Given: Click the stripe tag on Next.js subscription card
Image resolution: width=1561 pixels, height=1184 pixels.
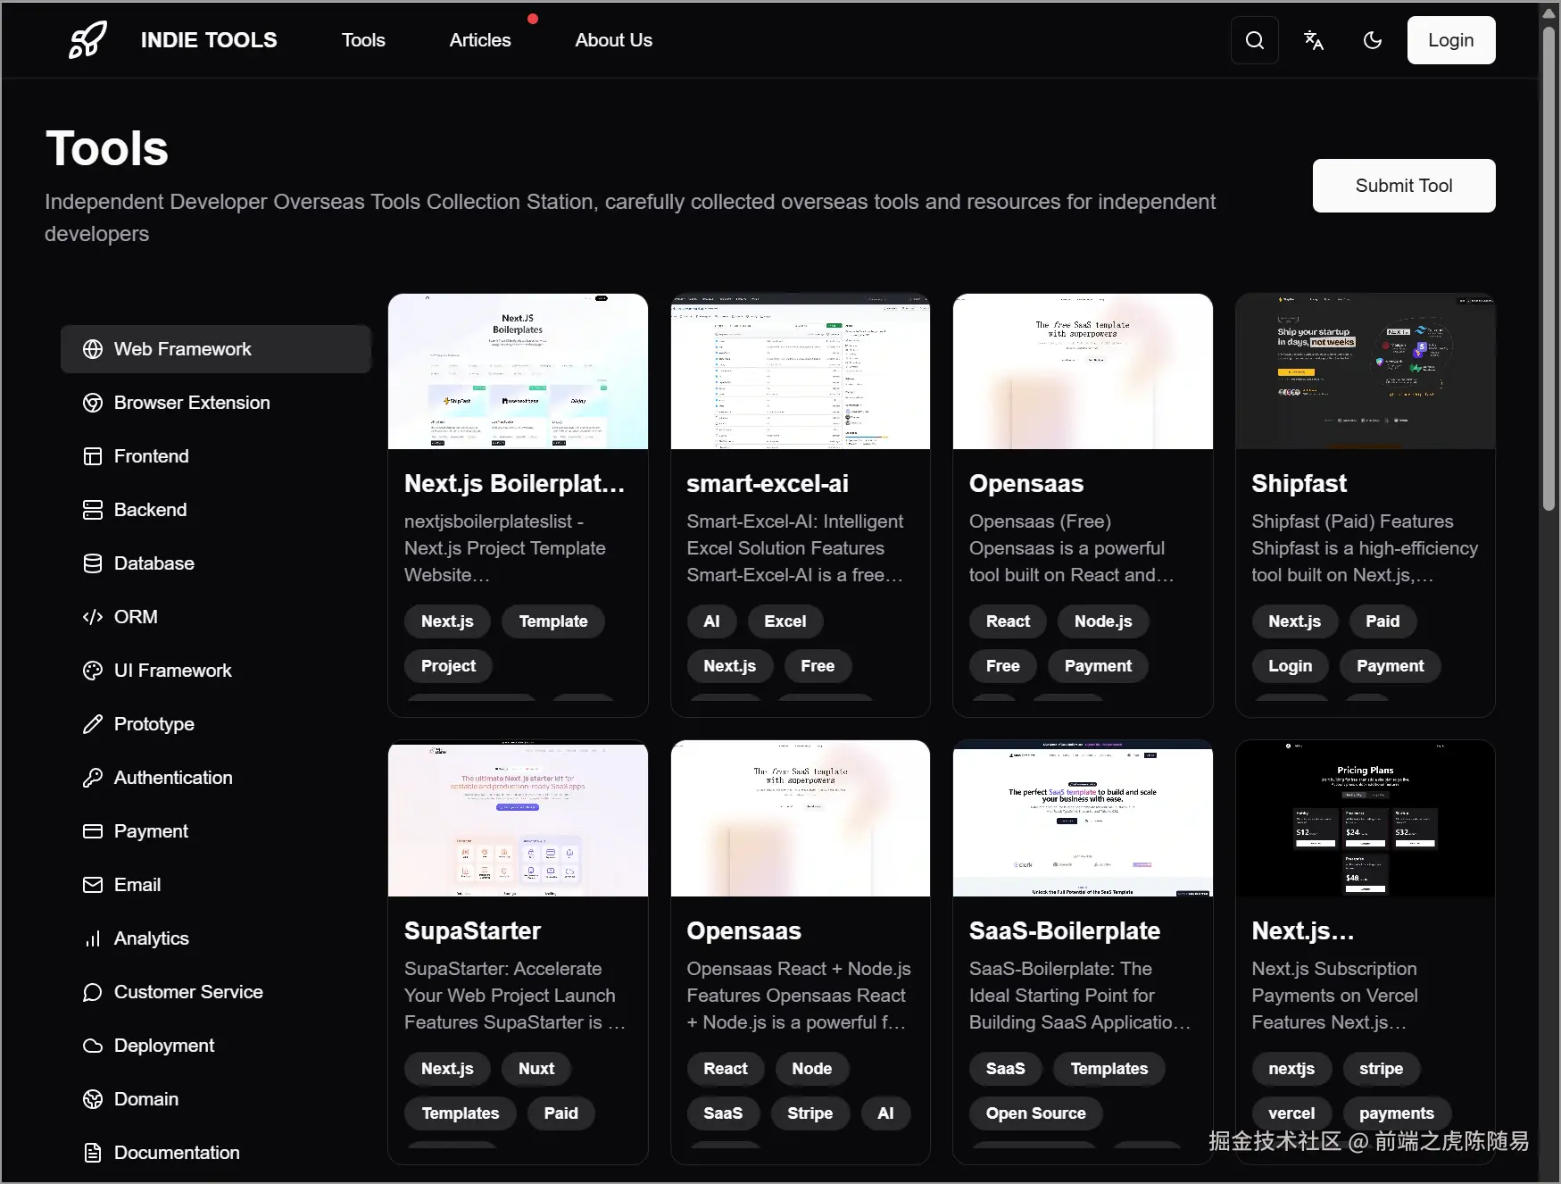Looking at the screenshot, I should pyautogui.click(x=1382, y=1069).
